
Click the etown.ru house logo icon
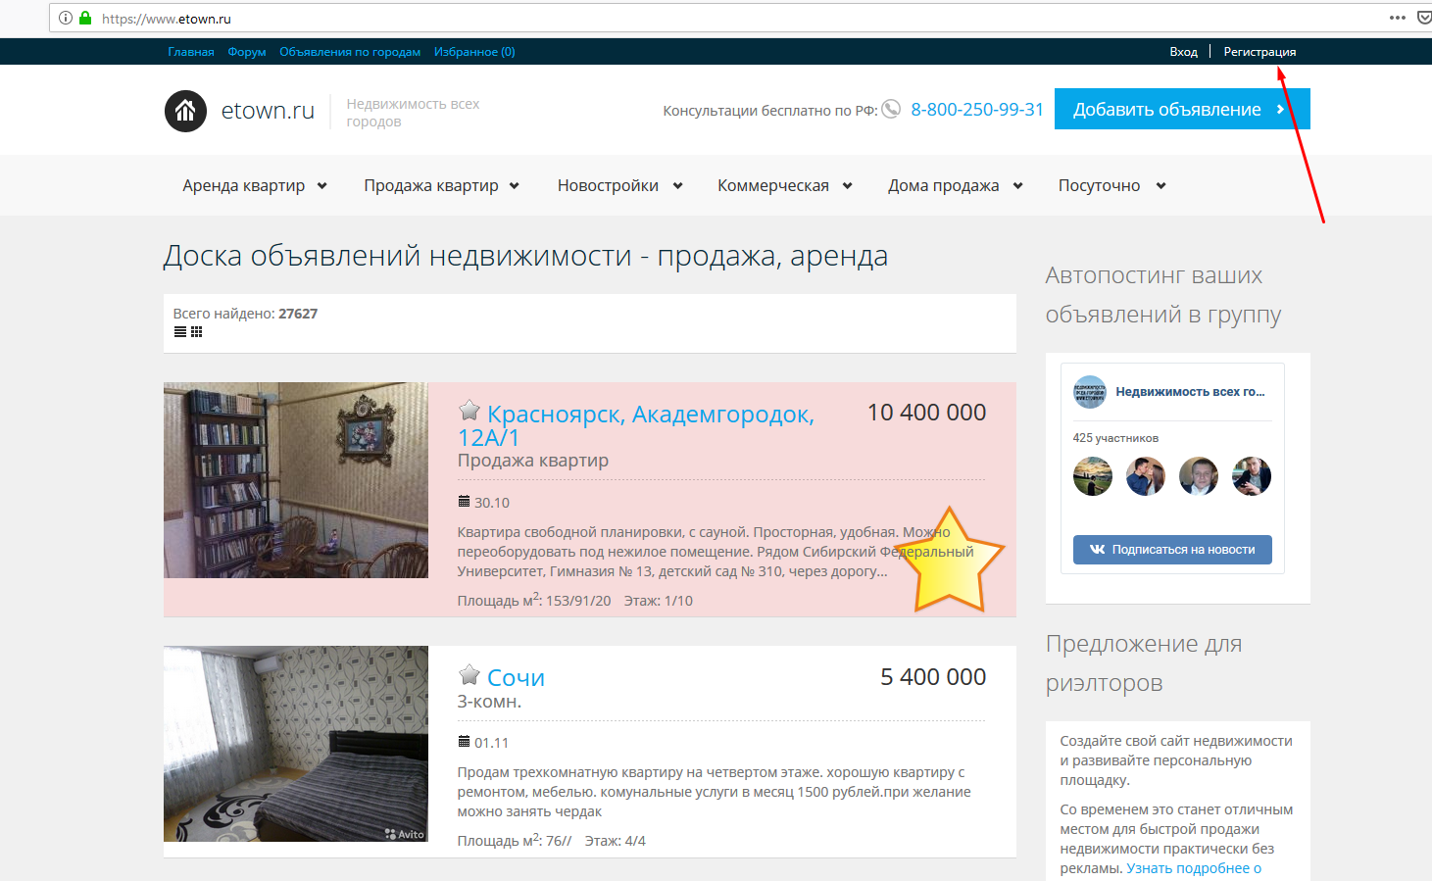click(185, 111)
